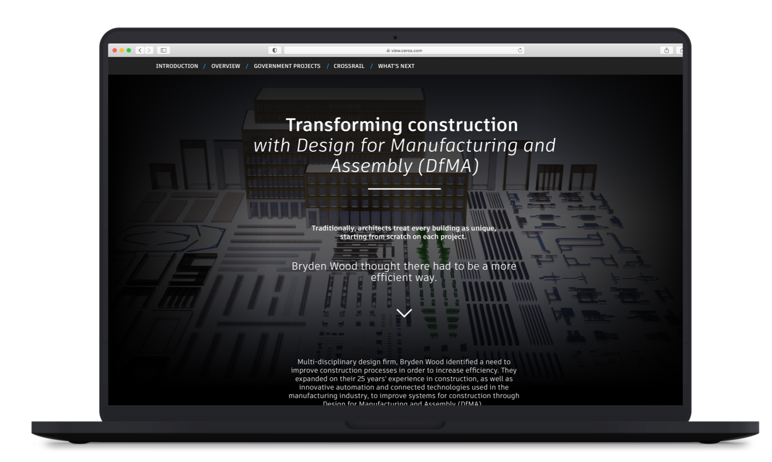
Task: Open the privacy report shield icon
Action: 275,50
